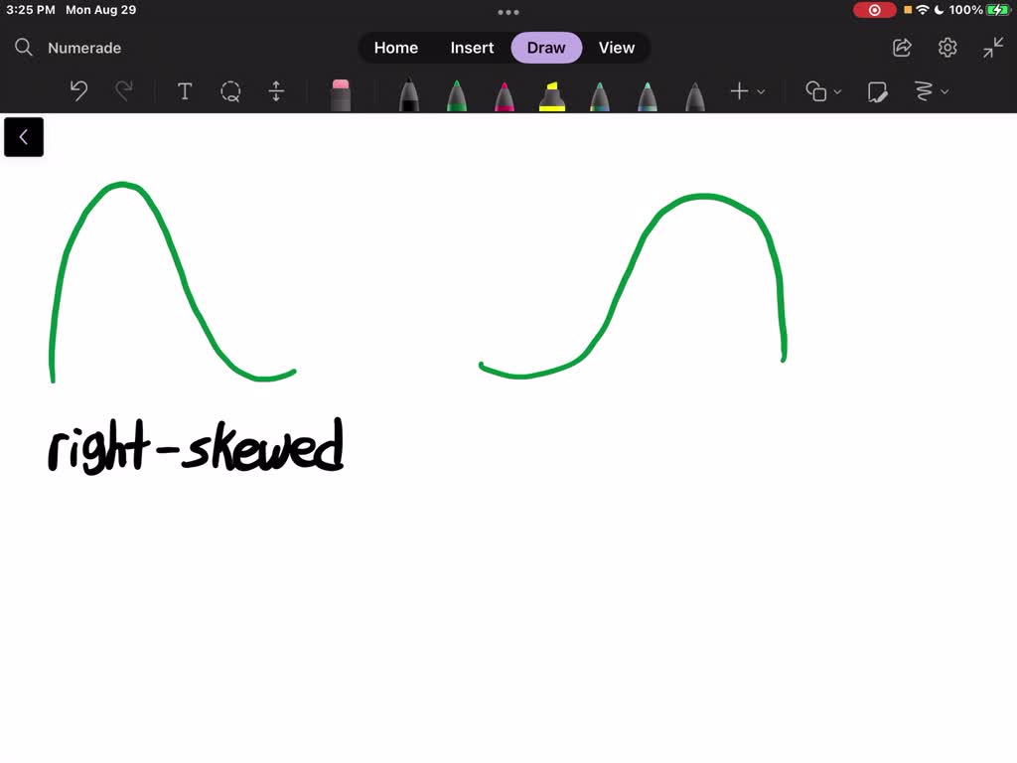Open the three-dot multitasking menu

pos(508,12)
